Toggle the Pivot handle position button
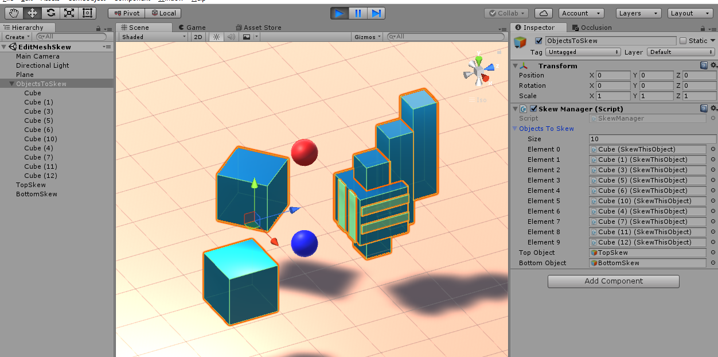Viewport: 718px width, 357px height. tap(126, 13)
